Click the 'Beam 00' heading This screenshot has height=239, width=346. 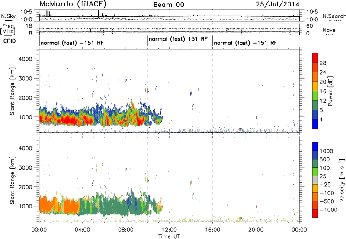point(169,5)
